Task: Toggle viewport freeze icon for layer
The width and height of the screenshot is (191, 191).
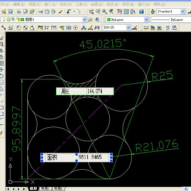Action: pos(13,19)
